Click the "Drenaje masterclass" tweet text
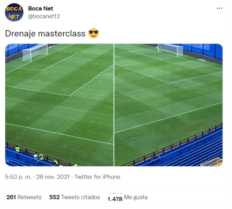232x209 pixels. click(x=45, y=34)
